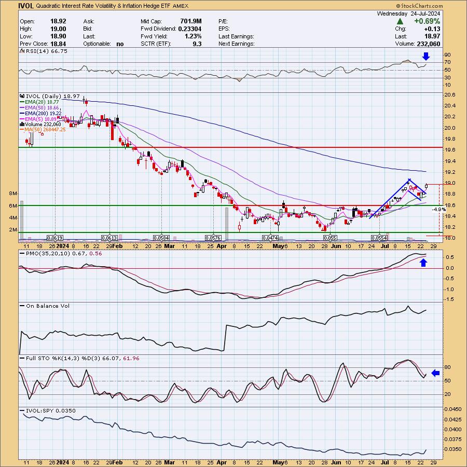
Task: Click the On Balance Vol panel label
Action: (x=45, y=306)
